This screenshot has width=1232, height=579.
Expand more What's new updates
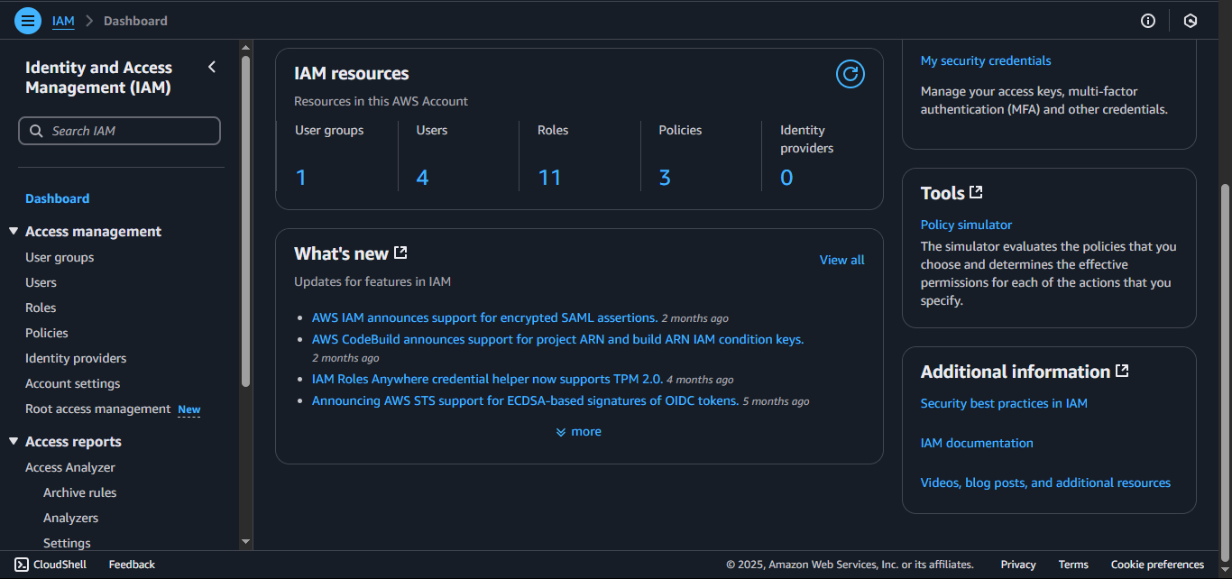tap(579, 432)
